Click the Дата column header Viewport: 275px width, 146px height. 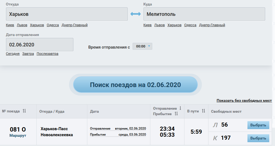pyautogui.click(x=94, y=111)
